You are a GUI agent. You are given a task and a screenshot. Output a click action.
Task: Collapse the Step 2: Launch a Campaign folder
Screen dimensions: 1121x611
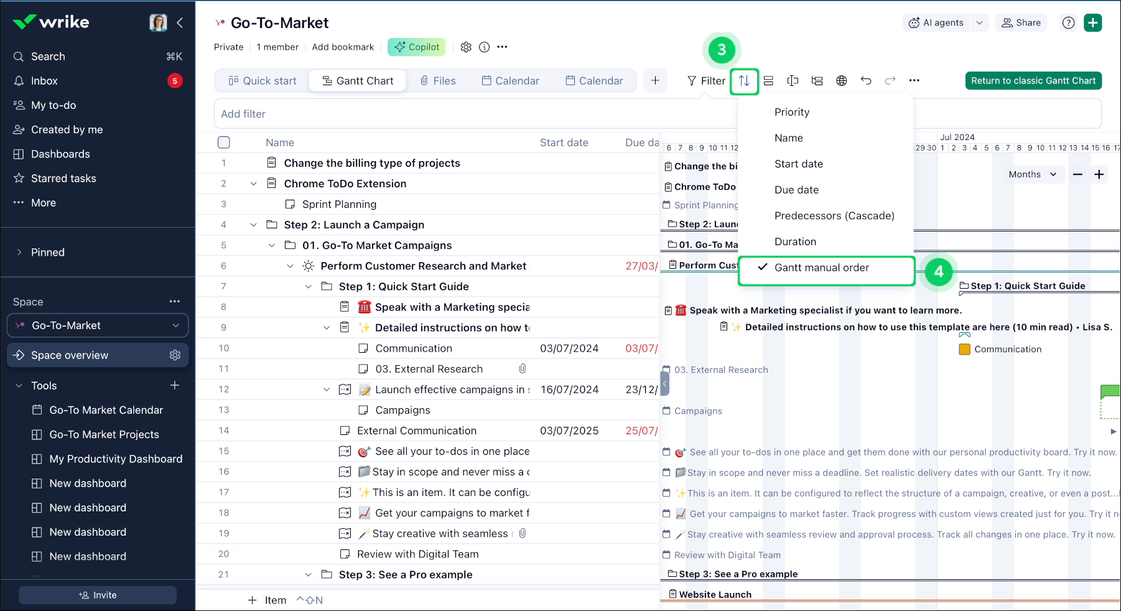(253, 225)
